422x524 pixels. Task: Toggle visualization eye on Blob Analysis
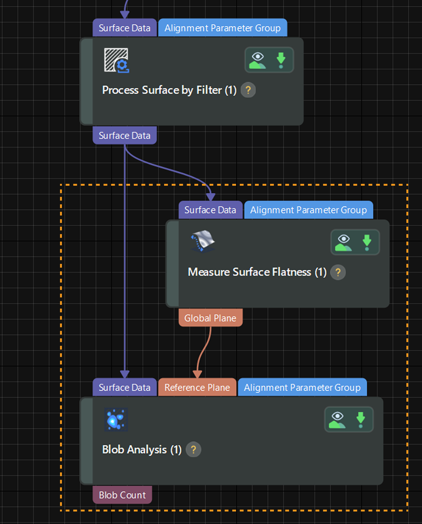click(337, 420)
